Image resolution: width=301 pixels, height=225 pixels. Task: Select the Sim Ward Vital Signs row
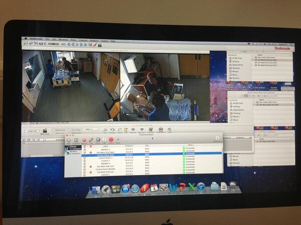coord(152,152)
